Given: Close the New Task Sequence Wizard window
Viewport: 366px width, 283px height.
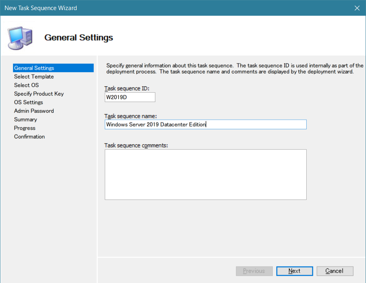Looking at the screenshot, I should click(357, 8).
